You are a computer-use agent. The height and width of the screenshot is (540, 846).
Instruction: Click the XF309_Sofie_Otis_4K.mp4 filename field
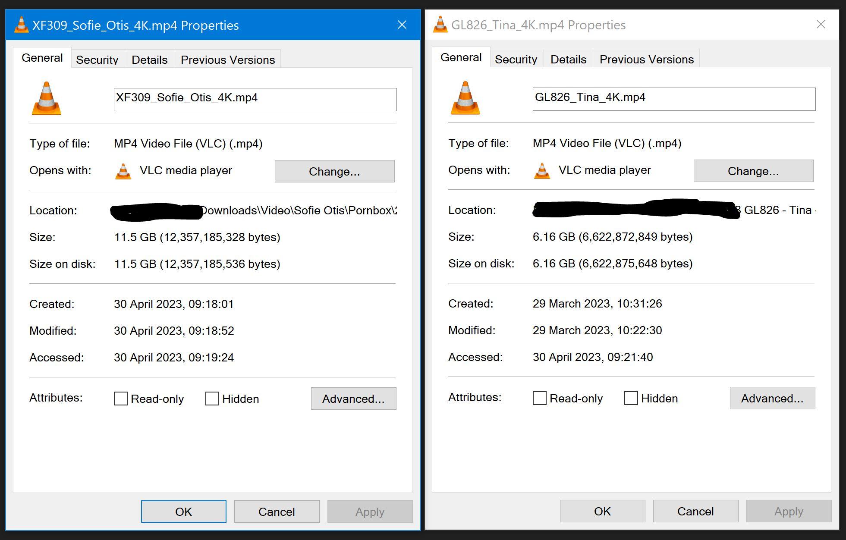[x=255, y=100]
